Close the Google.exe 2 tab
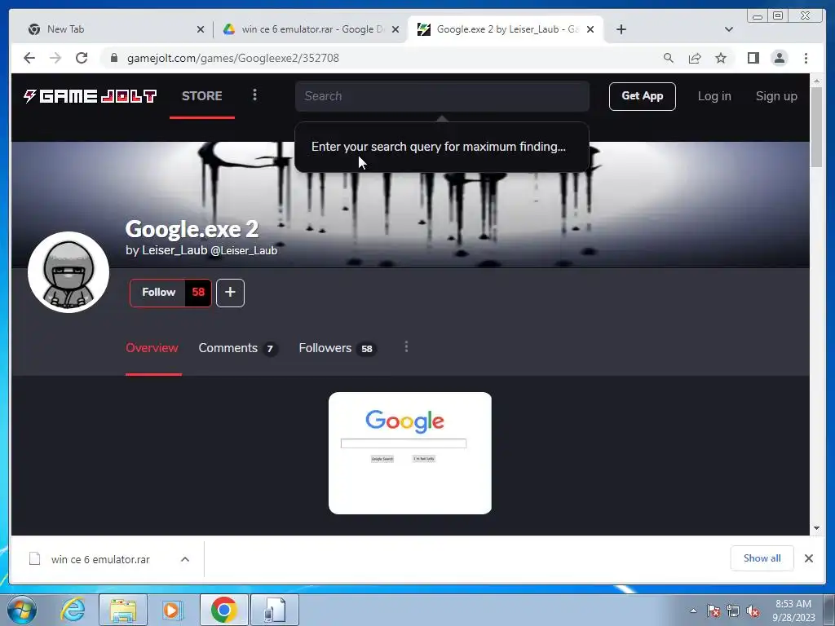835x626 pixels. click(590, 29)
